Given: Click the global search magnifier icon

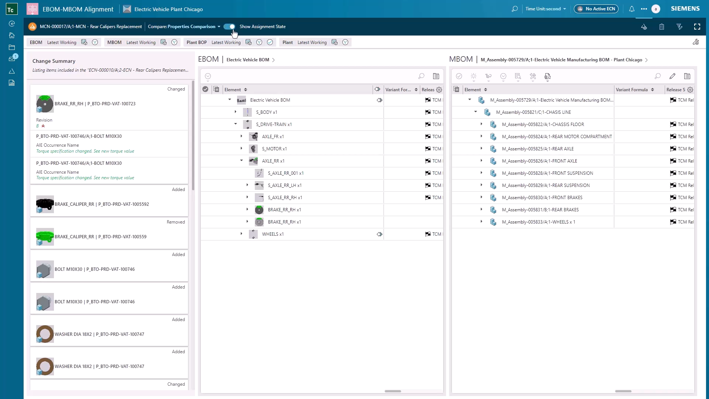Looking at the screenshot, I should coord(514,9).
